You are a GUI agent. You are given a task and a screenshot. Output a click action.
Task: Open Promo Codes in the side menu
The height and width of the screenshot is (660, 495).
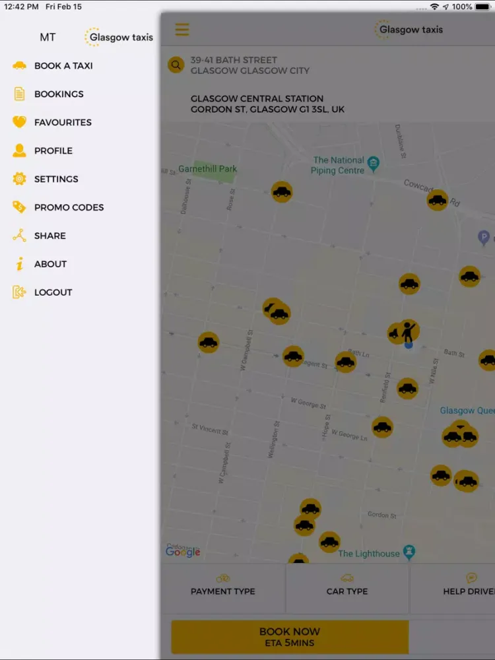click(x=69, y=207)
